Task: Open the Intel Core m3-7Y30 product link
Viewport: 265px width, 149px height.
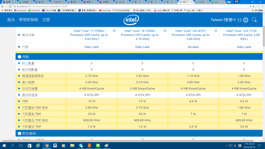Action: (241, 35)
